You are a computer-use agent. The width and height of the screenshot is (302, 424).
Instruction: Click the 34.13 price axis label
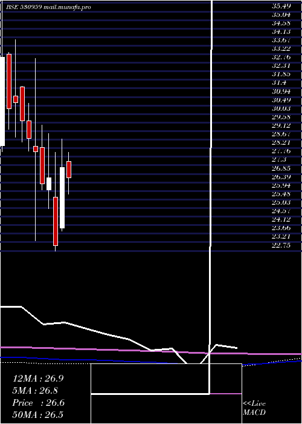pos(281,32)
